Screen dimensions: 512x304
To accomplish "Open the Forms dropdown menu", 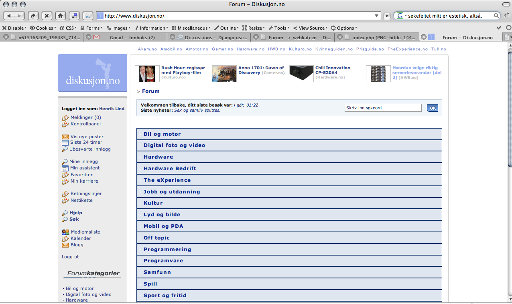I will tap(92, 28).
